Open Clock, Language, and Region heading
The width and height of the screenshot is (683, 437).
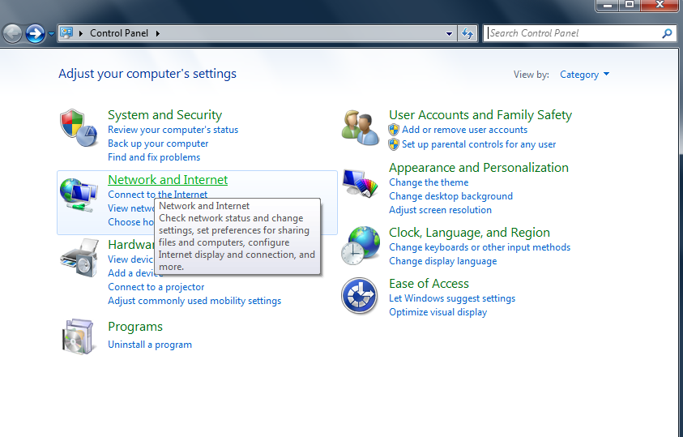[469, 233]
